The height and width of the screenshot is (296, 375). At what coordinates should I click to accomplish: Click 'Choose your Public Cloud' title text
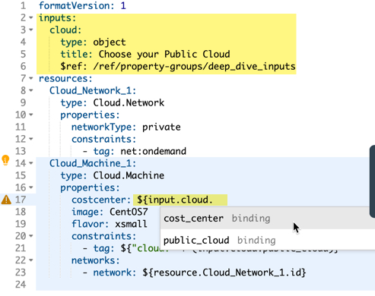[x=164, y=54]
